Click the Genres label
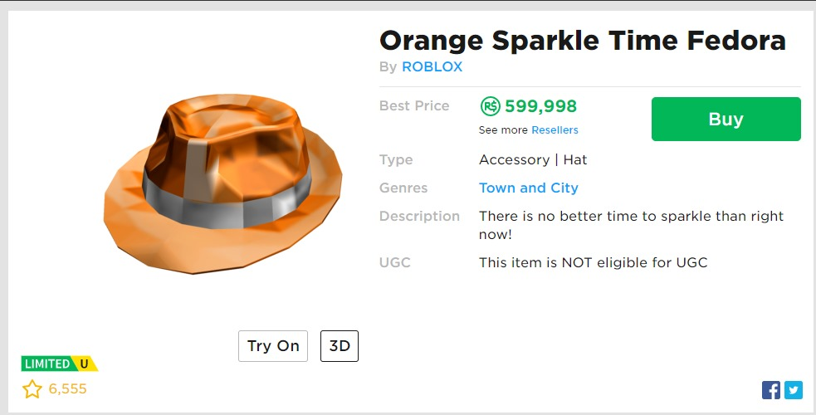The height and width of the screenshot is (415, 816). point(403,188)
